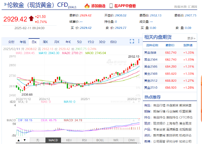Collapse volume panel with small up arrow

click(x=134, y=102)
